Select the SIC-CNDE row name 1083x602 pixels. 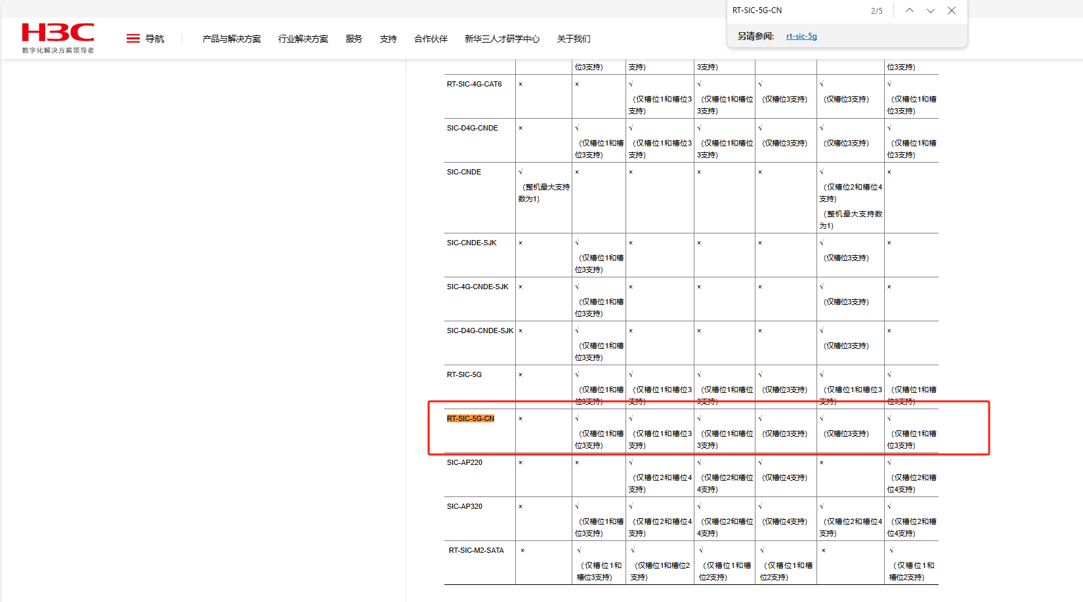464,172
